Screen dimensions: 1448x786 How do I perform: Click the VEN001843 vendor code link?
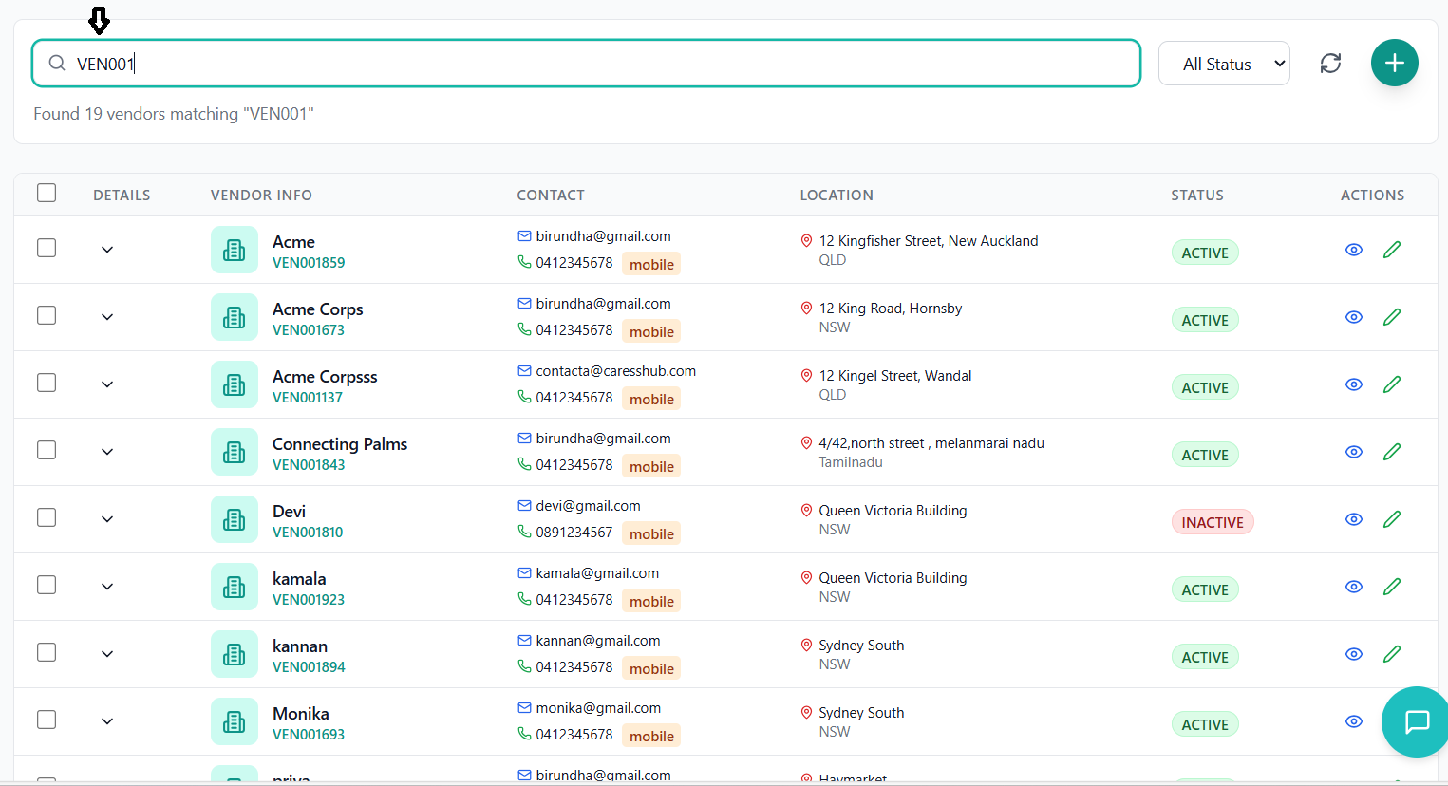308,464
